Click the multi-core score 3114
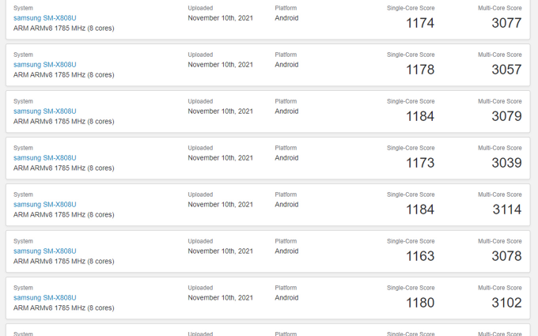The height and width of the screenshot is (336, 538). [x=507, y=210]
